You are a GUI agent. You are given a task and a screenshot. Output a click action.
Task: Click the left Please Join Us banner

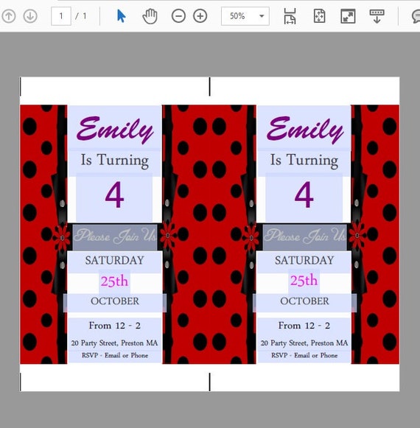click(x=115, y=236)
